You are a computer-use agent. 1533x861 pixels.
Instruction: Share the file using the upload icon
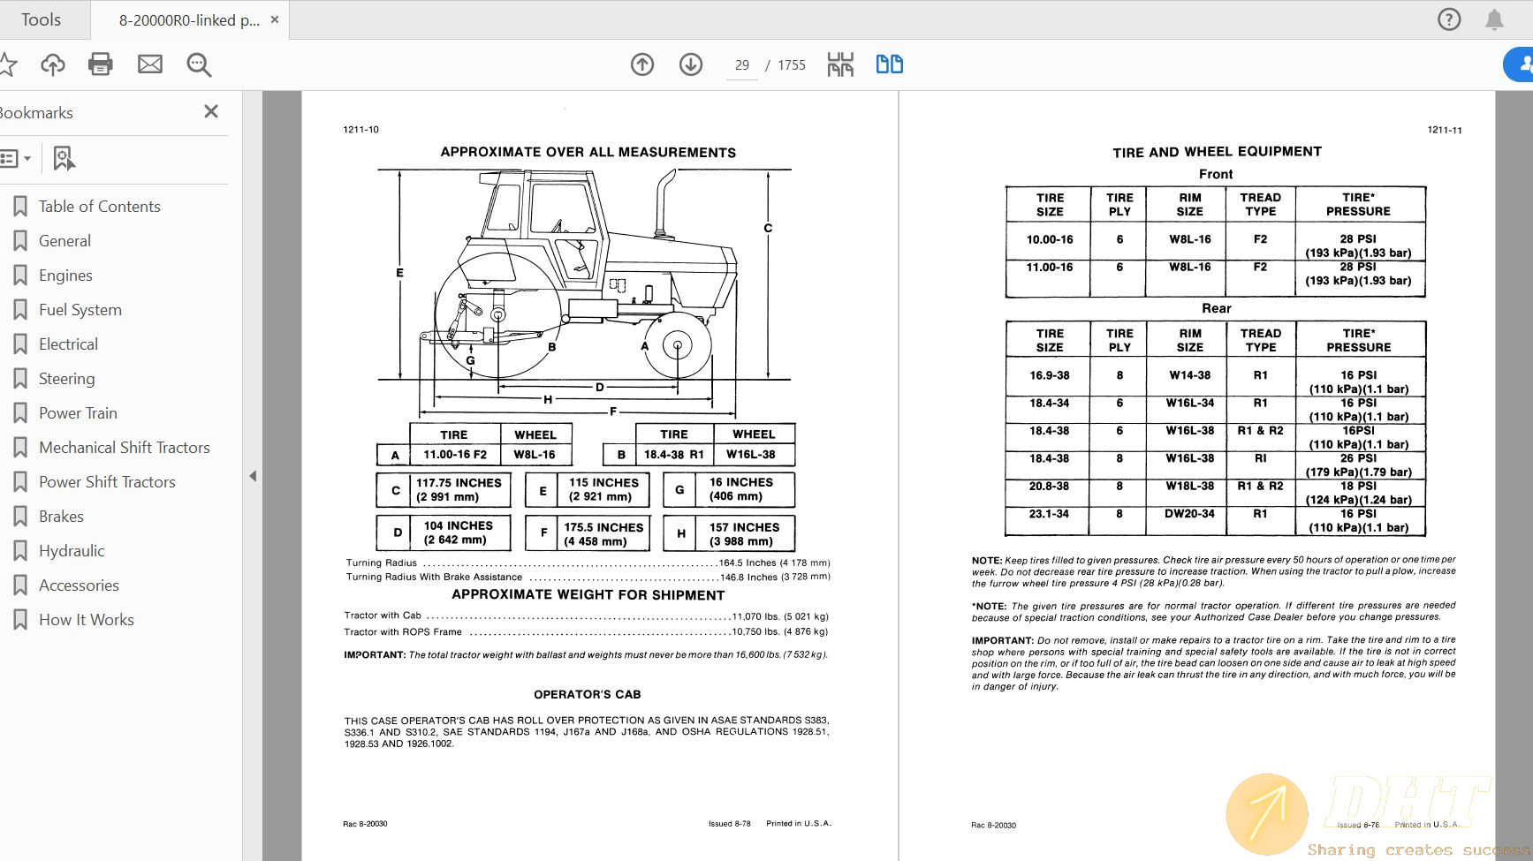[52, 64]
